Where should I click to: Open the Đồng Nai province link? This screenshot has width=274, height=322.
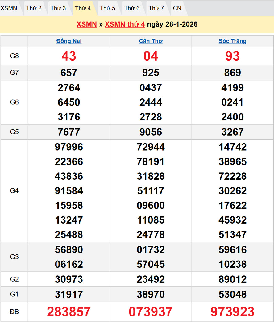pos(69,41)
